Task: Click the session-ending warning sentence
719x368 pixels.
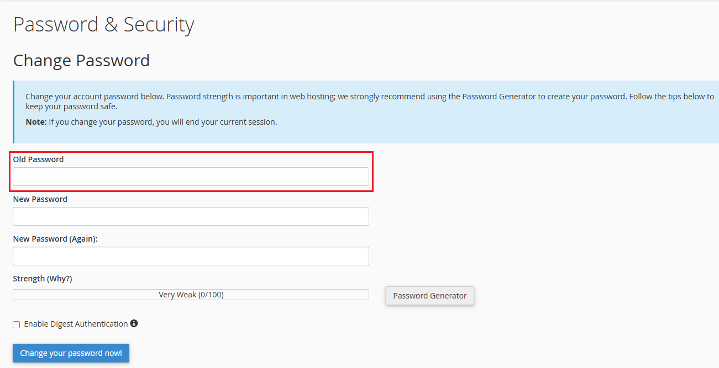Action: [x=162, y=122]
